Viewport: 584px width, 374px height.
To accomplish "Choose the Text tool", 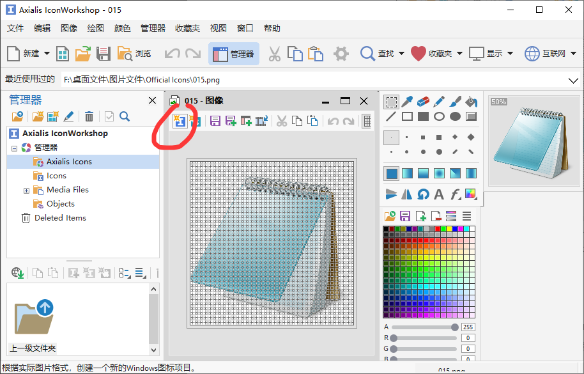I will 439,194.
